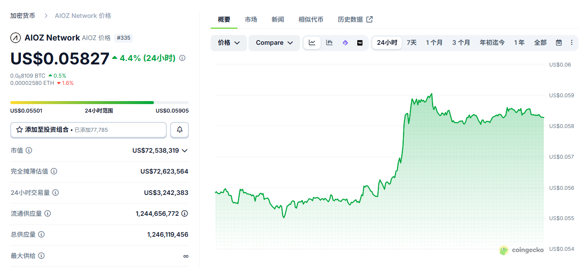This screenshot has height=267, width=585.
Task: Click the info icon next to 最大供给
Action: point(41,256)
